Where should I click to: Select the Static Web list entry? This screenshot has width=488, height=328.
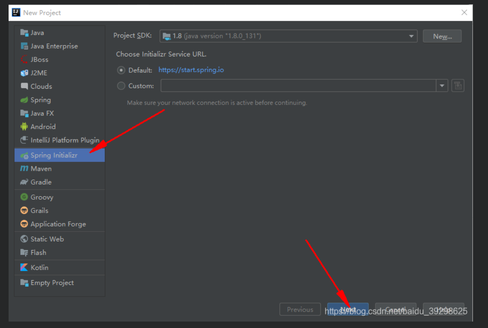click(60, 239)
